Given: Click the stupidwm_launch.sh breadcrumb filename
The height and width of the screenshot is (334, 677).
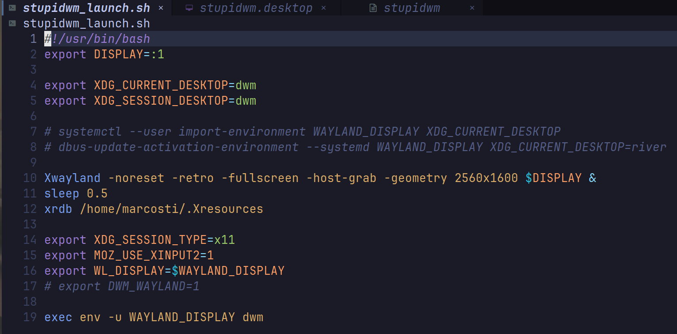Looking at the screenshot, I should [86, 23].
